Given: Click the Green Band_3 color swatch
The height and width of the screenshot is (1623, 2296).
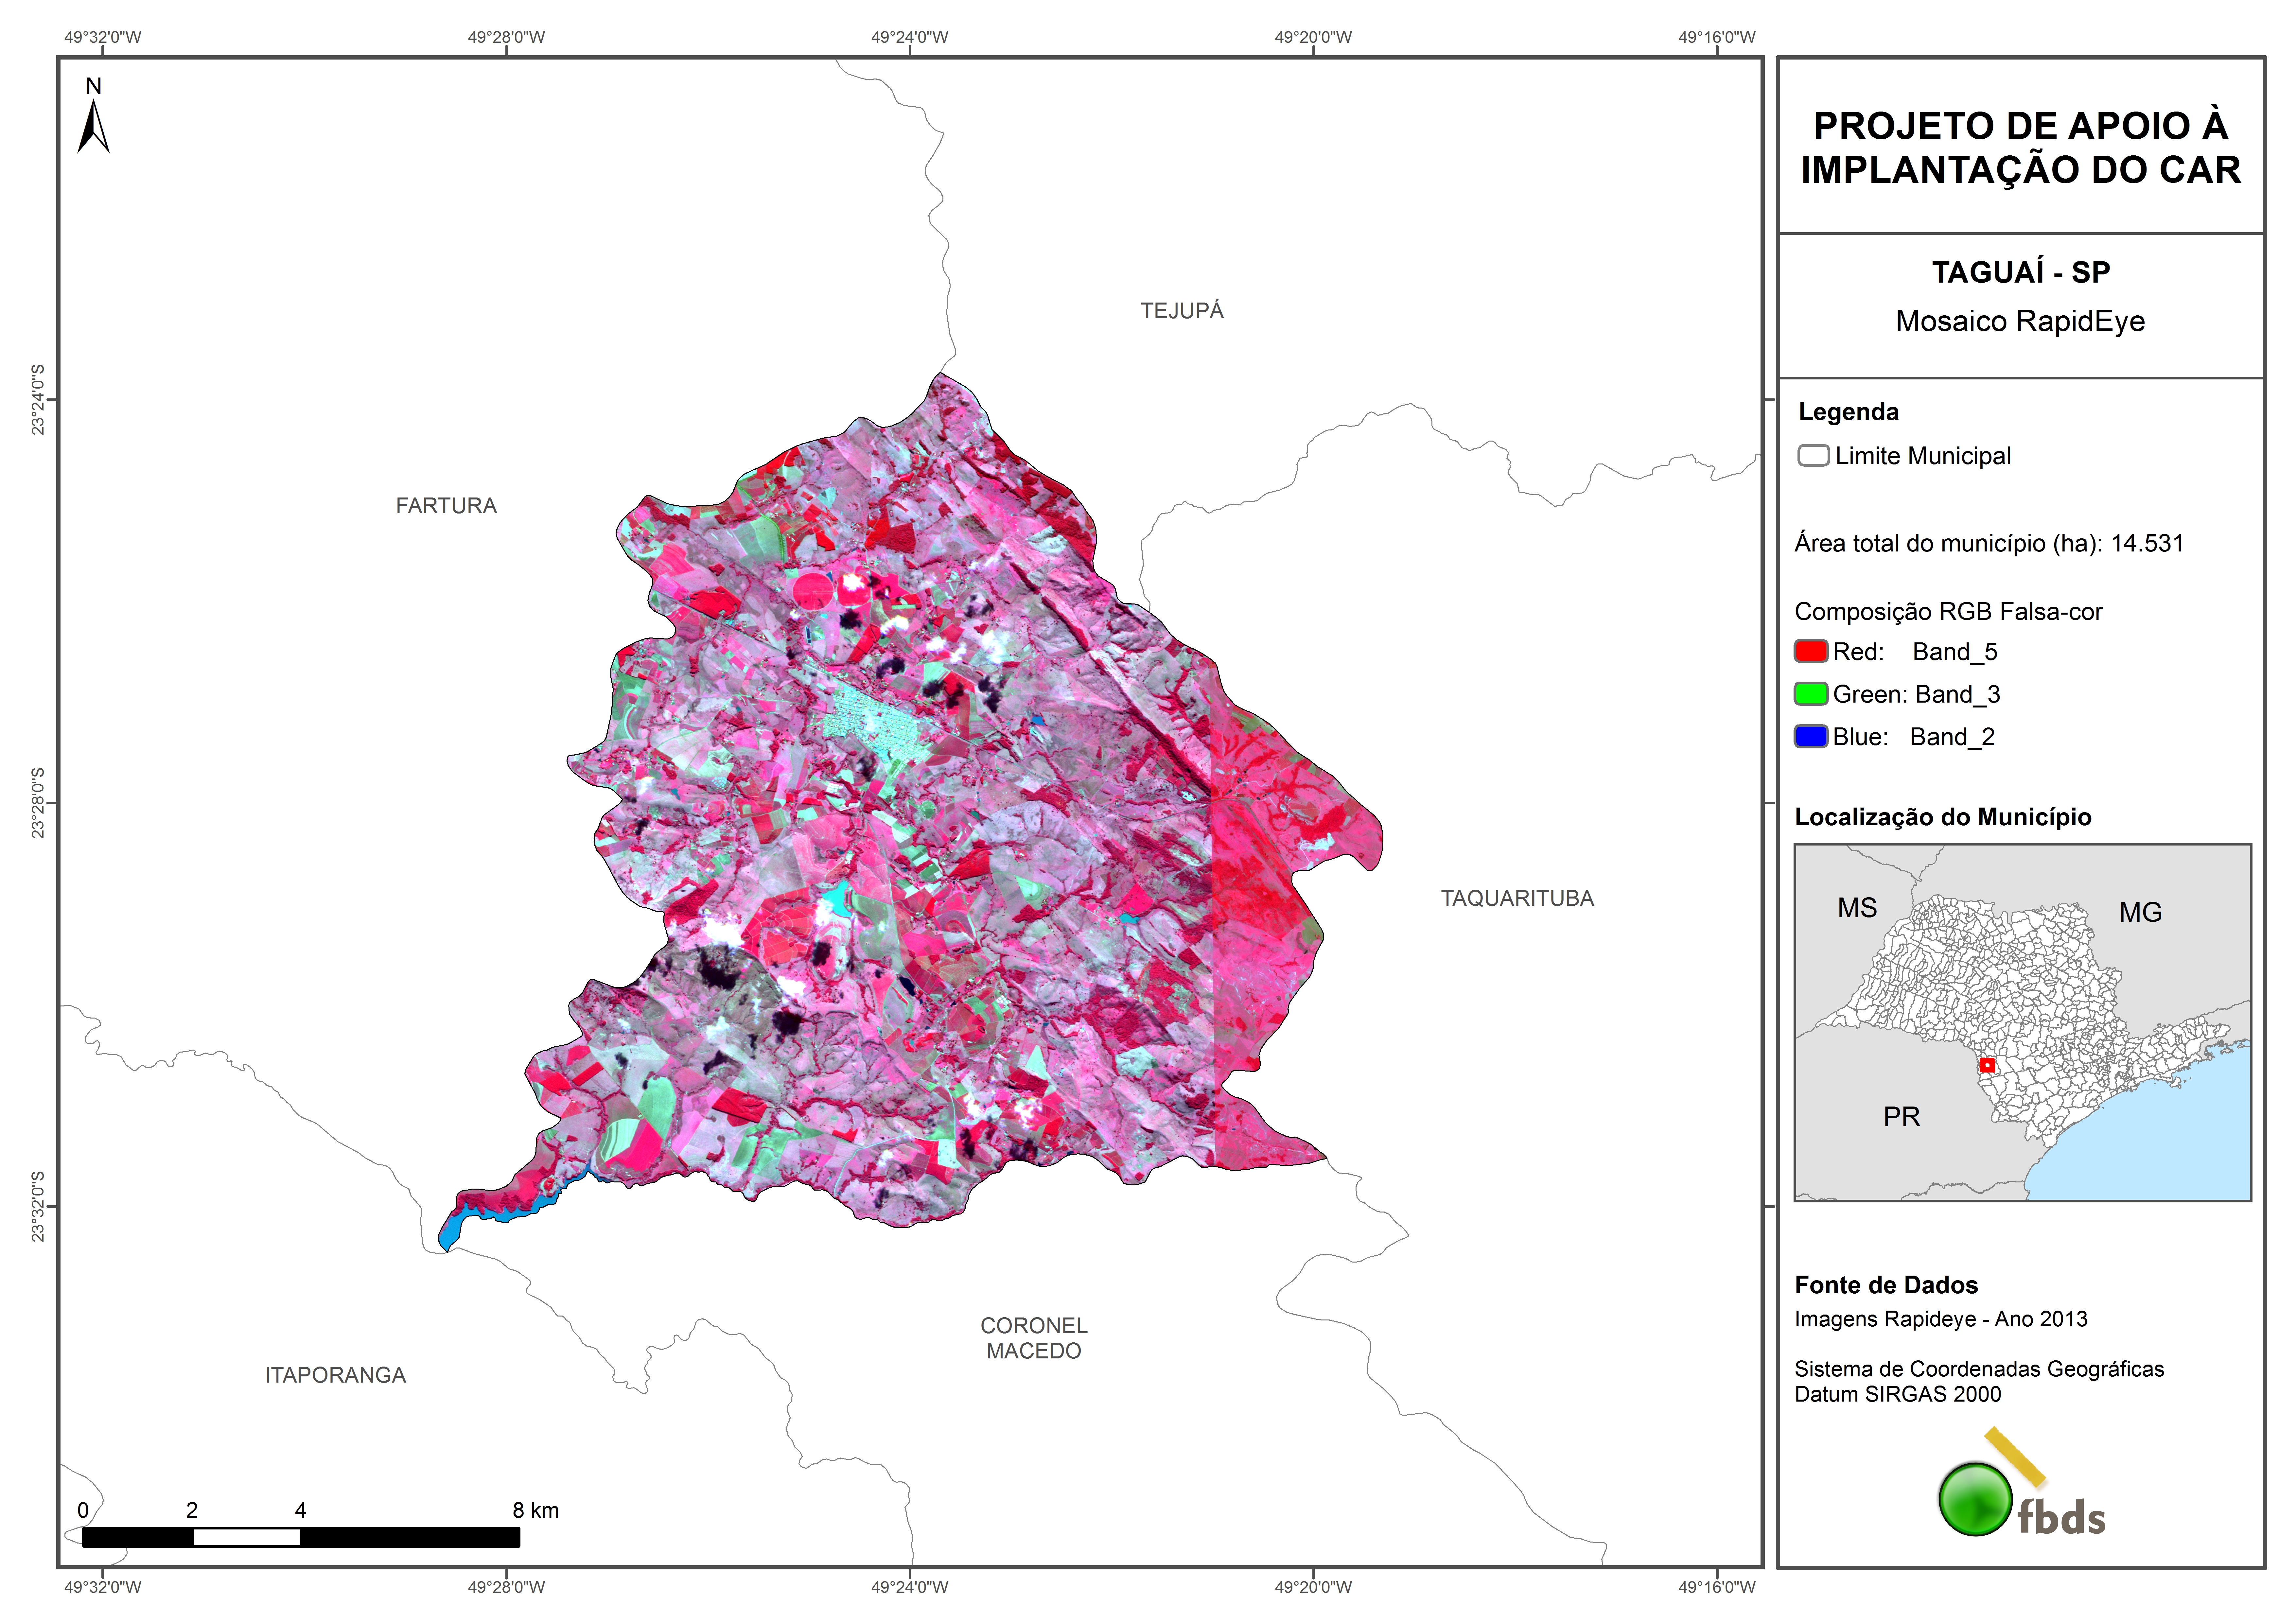Looking at the screenshot, I should [x=1811, y=694].
